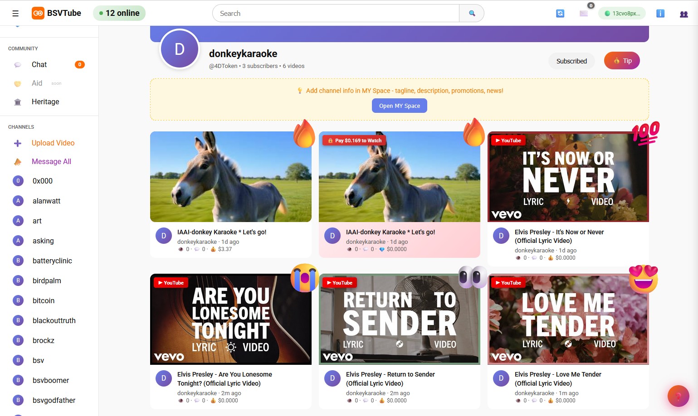Open the batteryclinic channel

pos(49,261)
